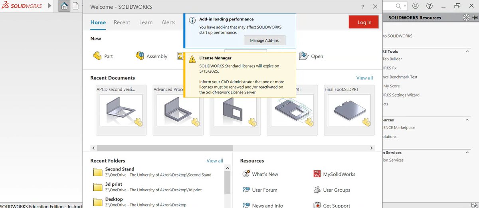Switch to the Alerts tab

click(x=168, y=22)
